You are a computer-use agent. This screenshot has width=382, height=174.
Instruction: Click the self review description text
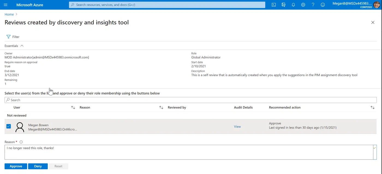click(x=274, y=75)
